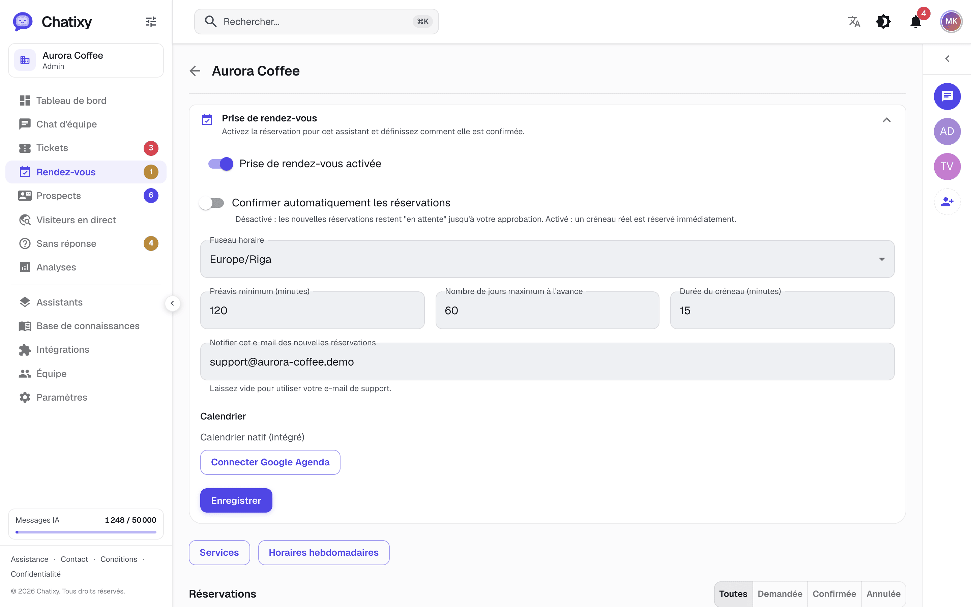Open Prospects menu item
This screenshot has height=607, width=971.
[86, 196]
